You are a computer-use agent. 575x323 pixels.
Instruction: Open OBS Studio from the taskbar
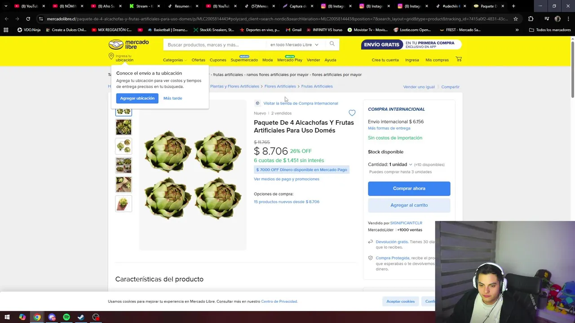[x=96, y=317]
